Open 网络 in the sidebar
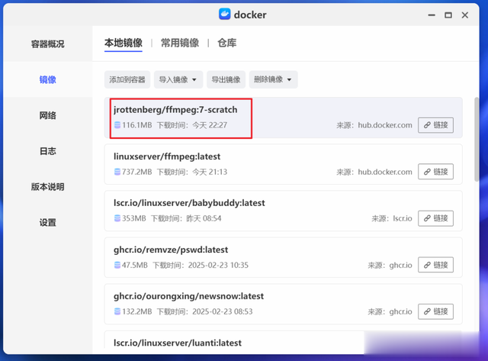This screenshot has width=488, height=361. point(47,115)
